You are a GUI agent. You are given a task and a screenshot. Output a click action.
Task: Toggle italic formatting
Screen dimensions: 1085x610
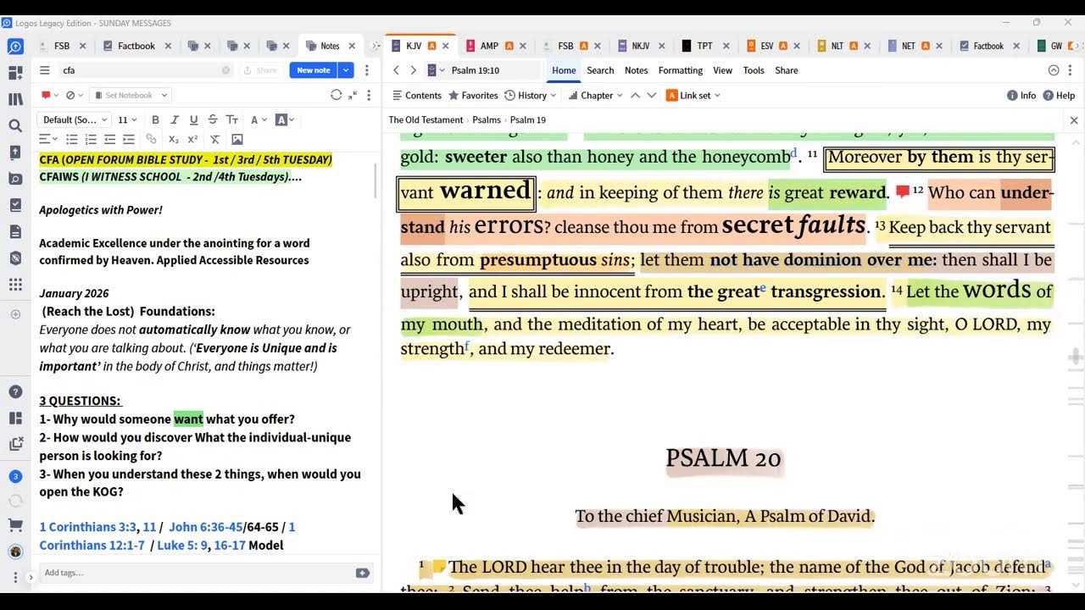175,119
